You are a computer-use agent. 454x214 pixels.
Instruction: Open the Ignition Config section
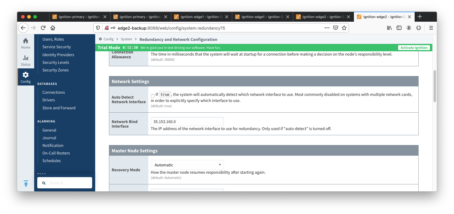[x=26, y=77]
